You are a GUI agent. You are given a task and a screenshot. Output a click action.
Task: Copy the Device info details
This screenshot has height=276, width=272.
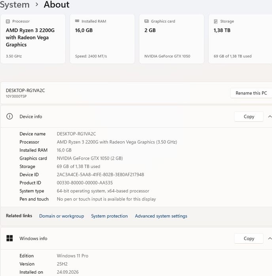pyautogui.click(x=249, y=116)
